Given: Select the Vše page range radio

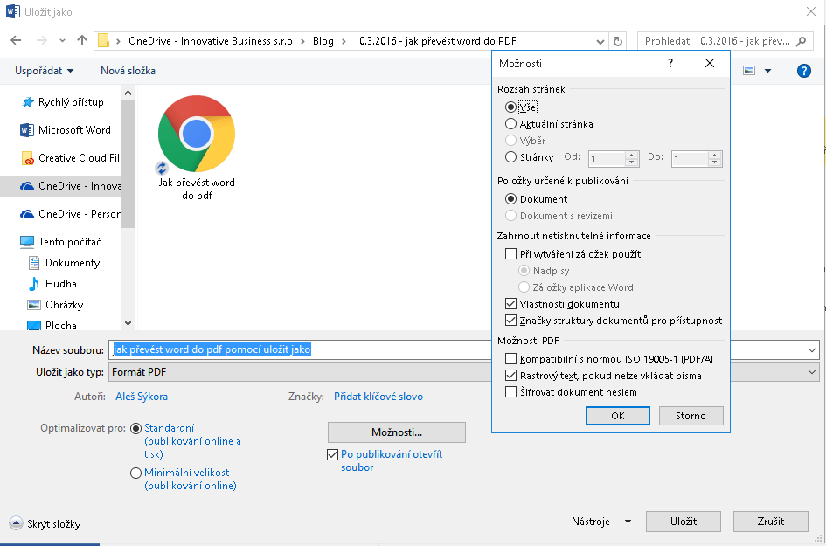Looking at the screenshot, I should [510, 107].
